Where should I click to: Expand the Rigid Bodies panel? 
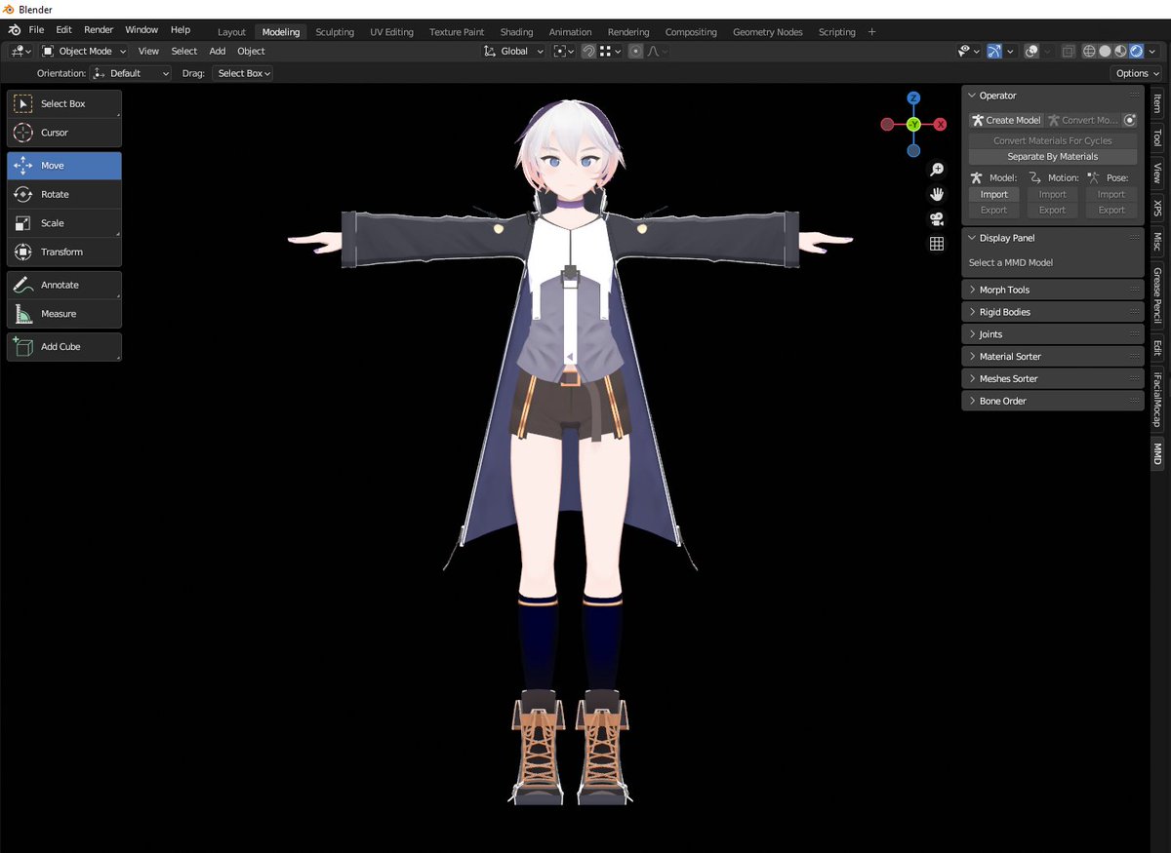tap(1052, 312)
